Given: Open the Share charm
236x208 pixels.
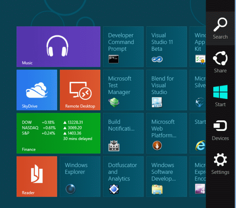Looking at the screenshot, I should tap(220, 62).
